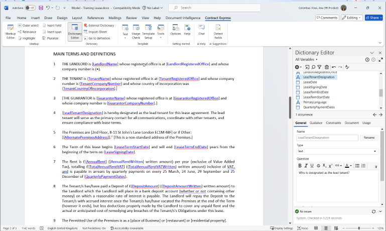Open the Type dropdown showing Text
The width and height of the screenshot is (386, 231).
click(336, 151)
